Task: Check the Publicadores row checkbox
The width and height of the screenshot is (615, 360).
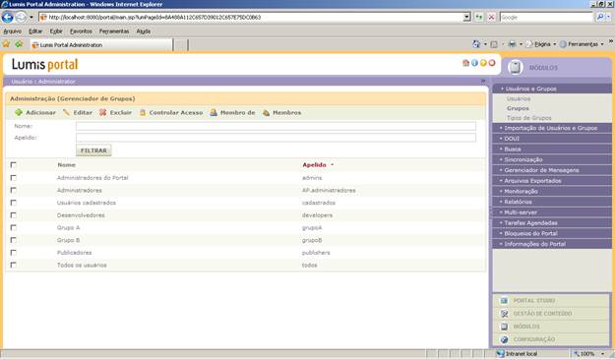Action: [x=14, y=253]
